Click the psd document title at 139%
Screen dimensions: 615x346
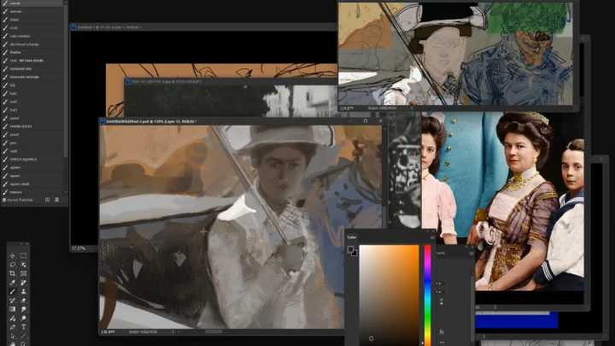coord(151,121)
